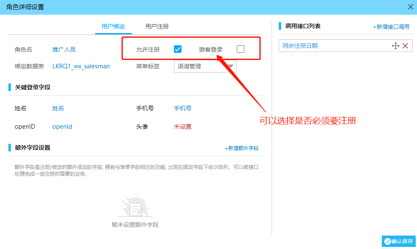This screenshot has width=417, height=249.
Task: Click the 确认保存 button
Action: pos(399,241)
